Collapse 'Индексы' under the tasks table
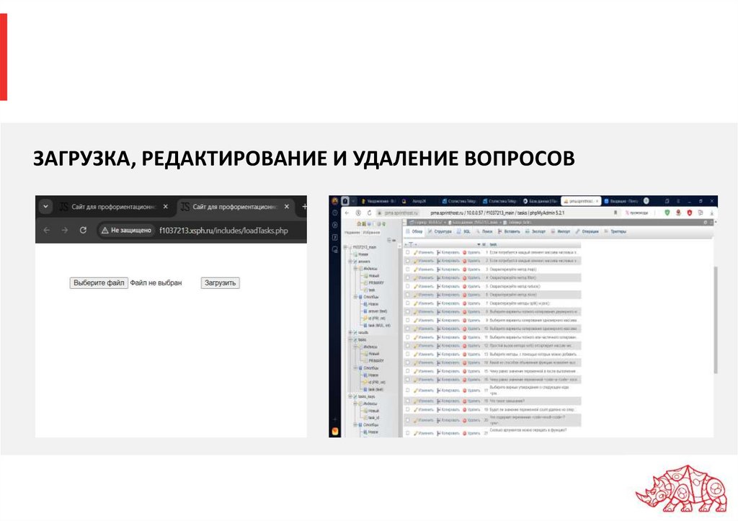738x521 pixels. (356, 347)
